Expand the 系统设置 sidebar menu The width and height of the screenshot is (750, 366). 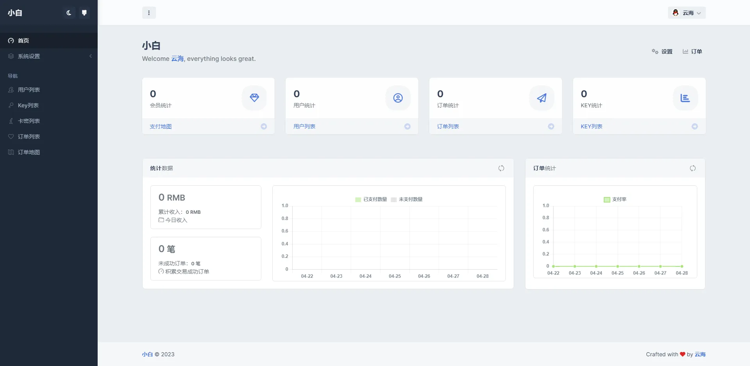(x=49, y=56)
